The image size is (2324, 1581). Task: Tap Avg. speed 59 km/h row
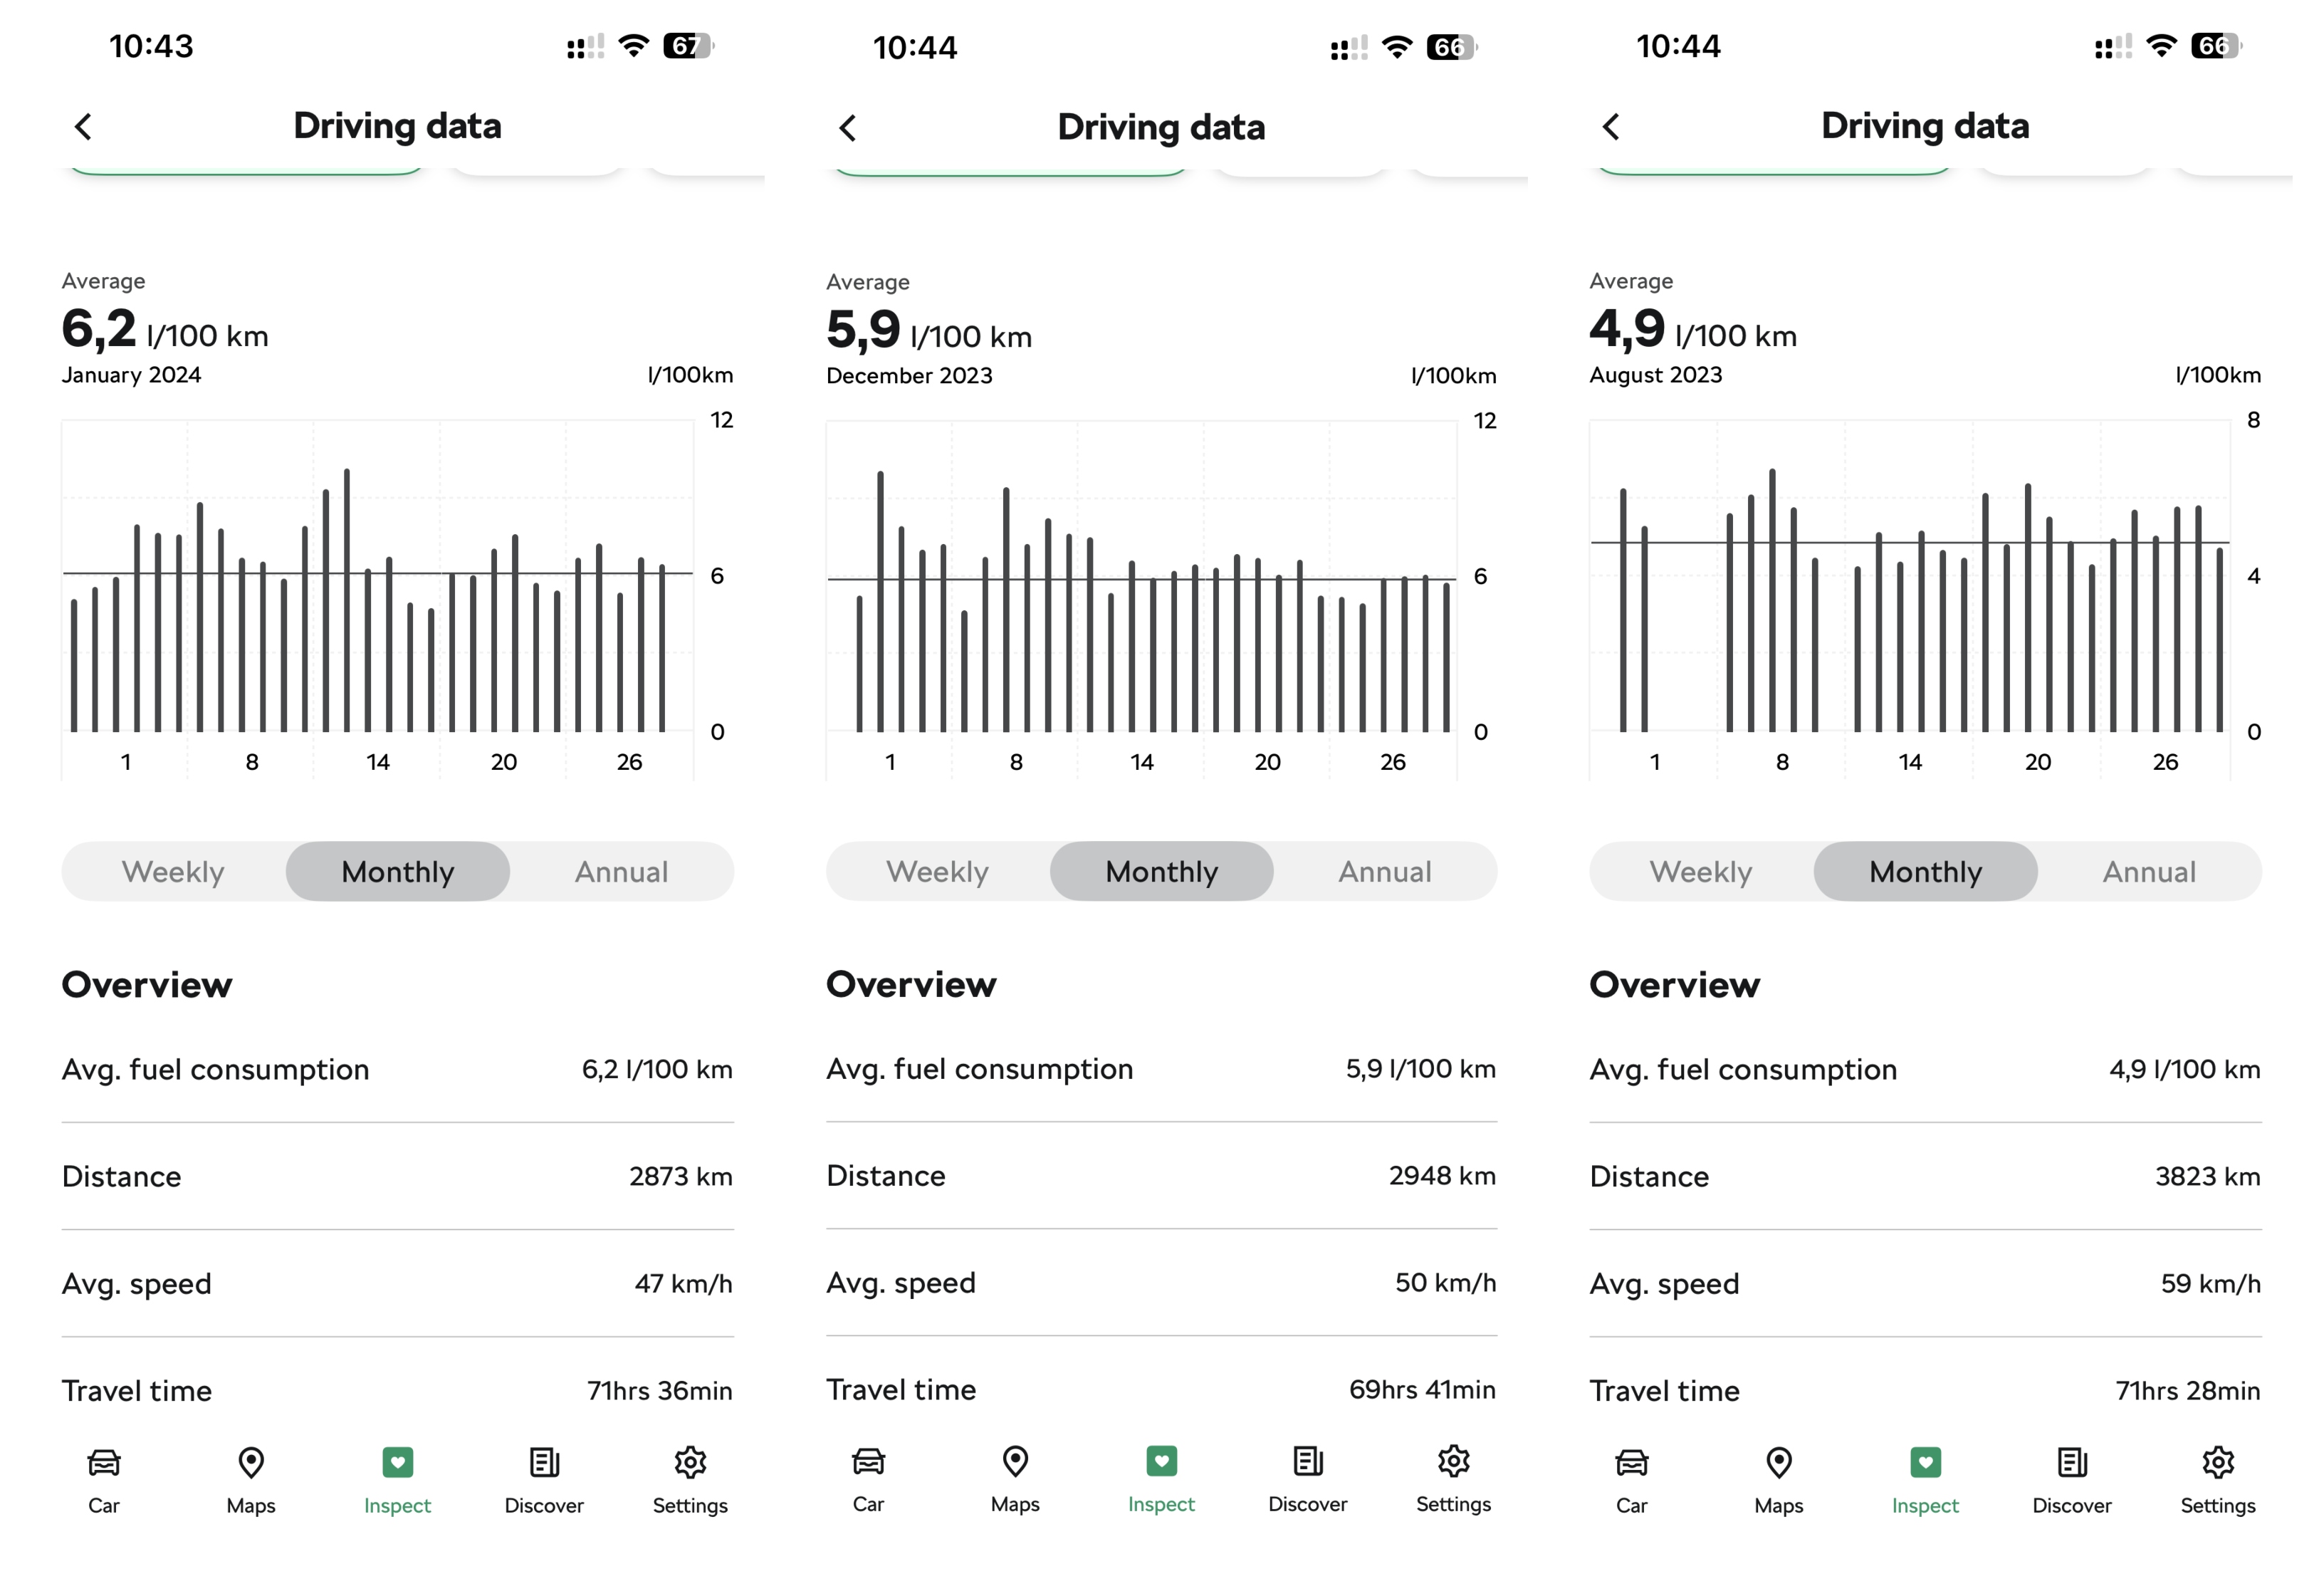coord(1925,1283)
